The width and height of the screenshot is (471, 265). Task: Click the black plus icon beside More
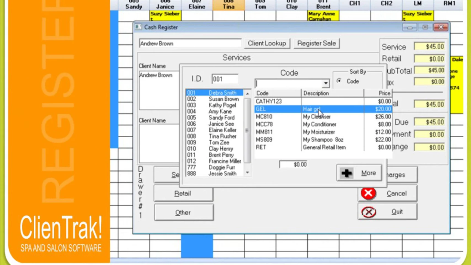(x=347, y=173)
